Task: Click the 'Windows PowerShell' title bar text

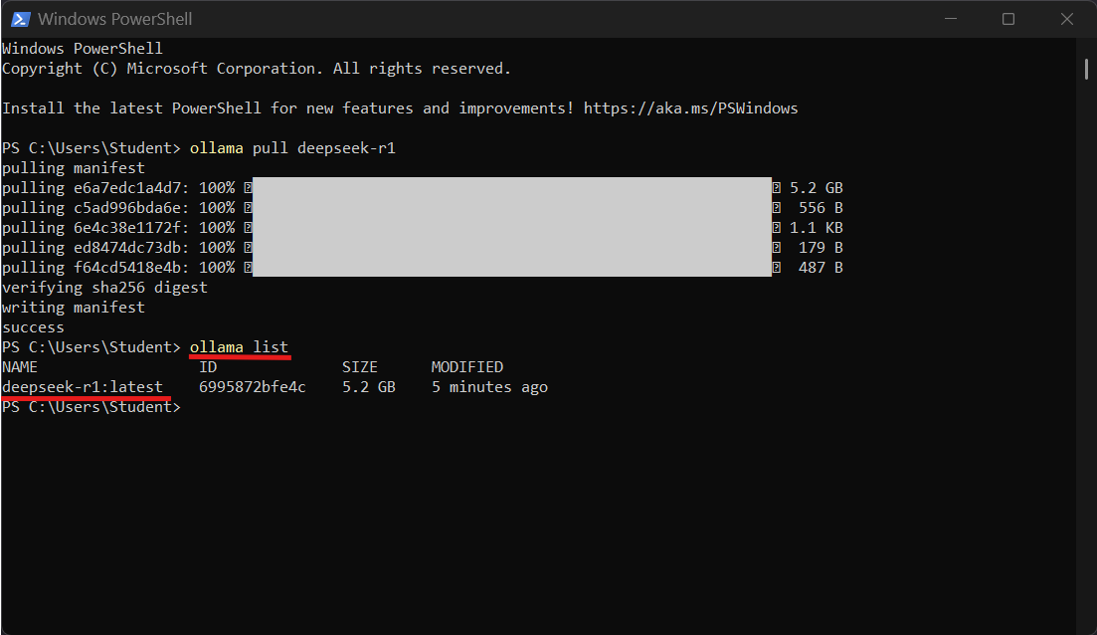Action: point(114,19)
